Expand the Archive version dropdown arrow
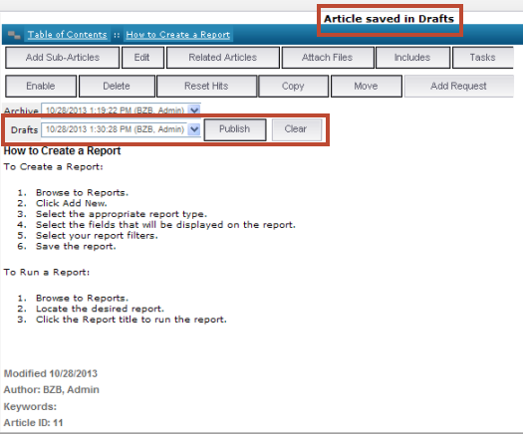This screenshot has height=434, width=523. [194, 109]
